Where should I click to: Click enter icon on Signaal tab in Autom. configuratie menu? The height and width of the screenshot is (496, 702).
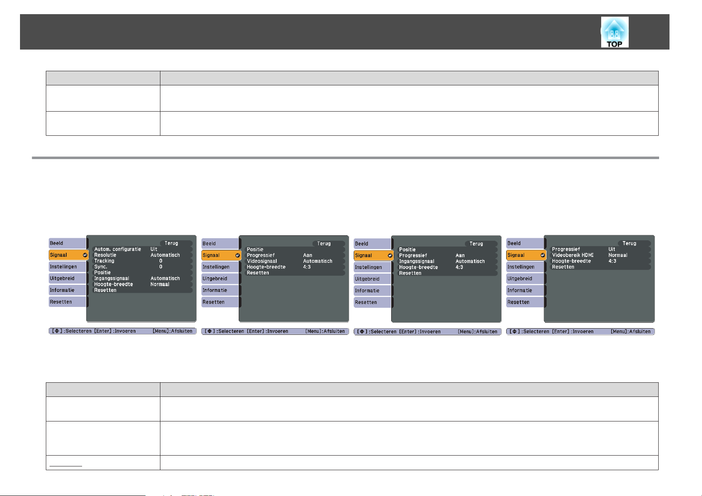tap(85, 255)
